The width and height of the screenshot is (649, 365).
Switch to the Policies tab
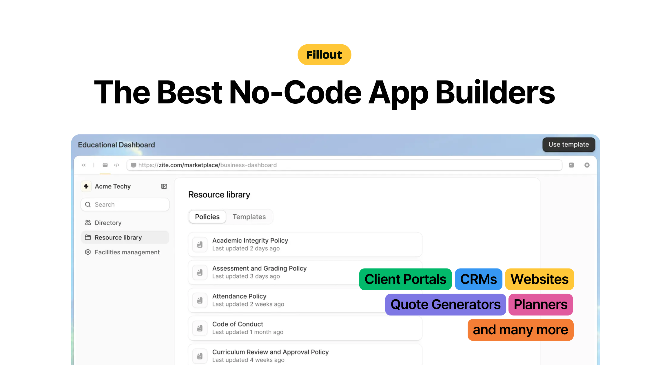click(x=207, y=217)
